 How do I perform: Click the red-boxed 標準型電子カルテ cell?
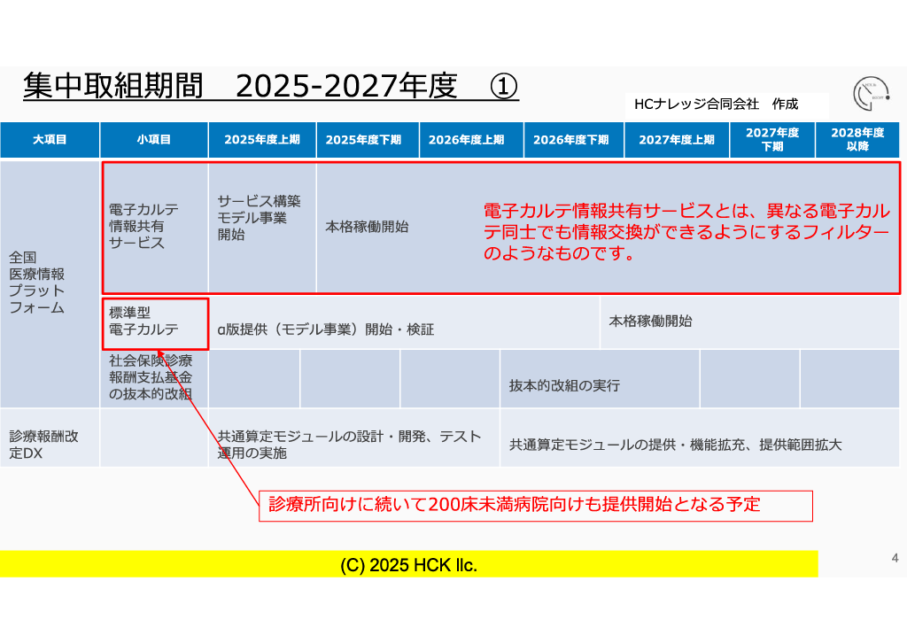coord(155,322)
